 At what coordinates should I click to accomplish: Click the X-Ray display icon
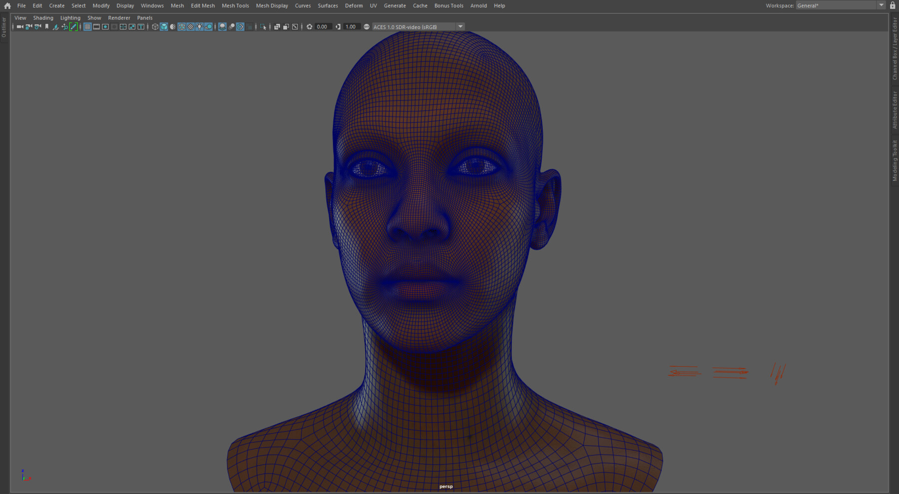pos(277,27)
